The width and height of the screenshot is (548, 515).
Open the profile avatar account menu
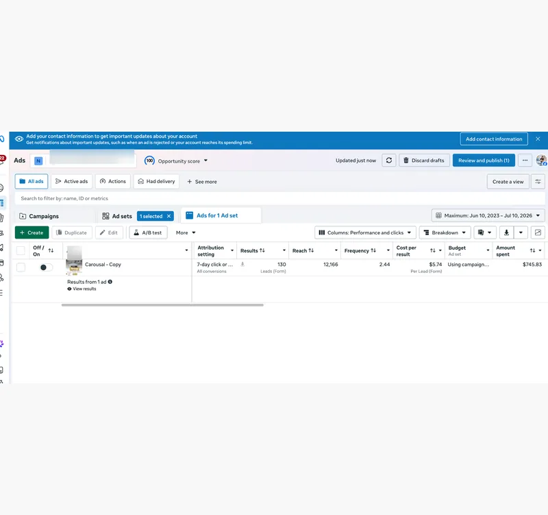pos(541,160)
